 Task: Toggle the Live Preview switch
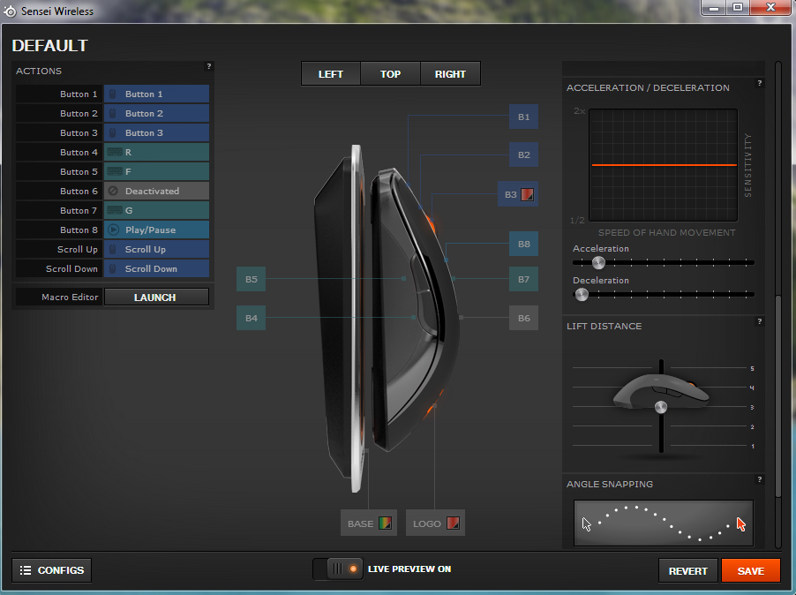pyautogui.click(x=338, y=569)
